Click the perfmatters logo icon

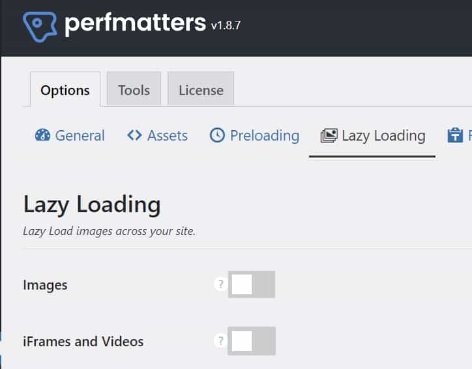point(40,26)
